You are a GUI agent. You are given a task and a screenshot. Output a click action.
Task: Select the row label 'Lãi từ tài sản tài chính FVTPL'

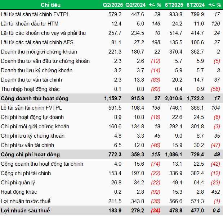pos(35,14)
